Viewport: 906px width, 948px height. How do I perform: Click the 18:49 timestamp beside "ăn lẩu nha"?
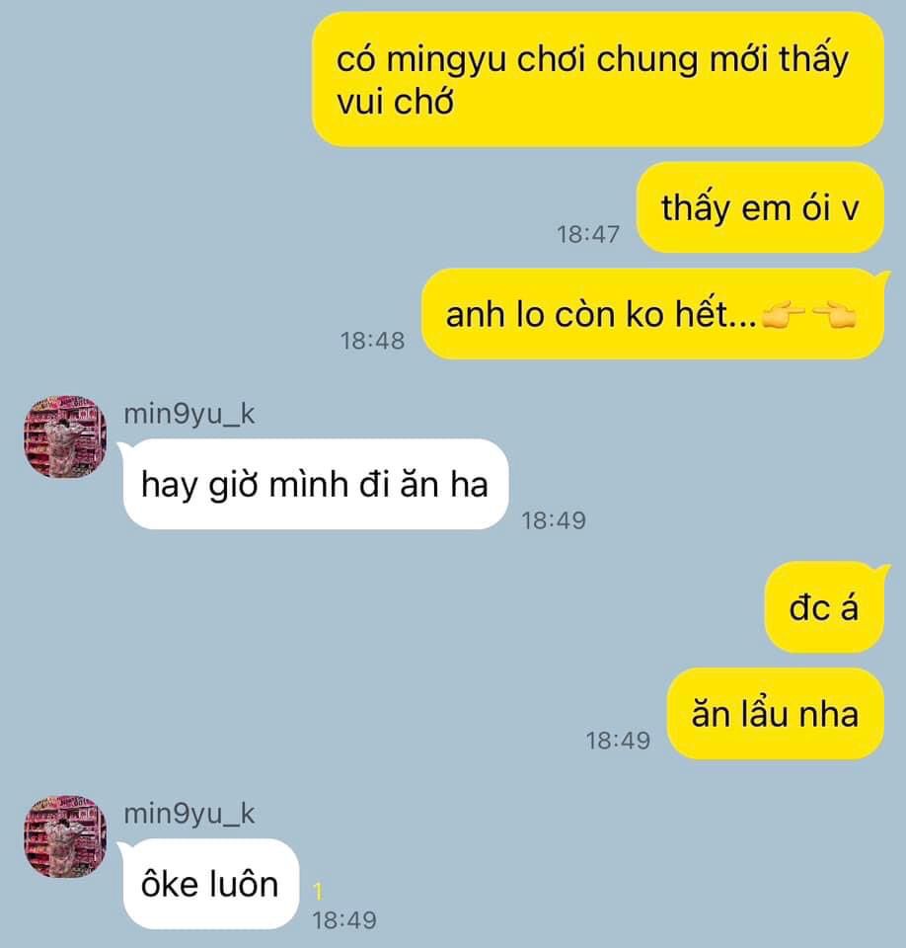coord(618,740)
